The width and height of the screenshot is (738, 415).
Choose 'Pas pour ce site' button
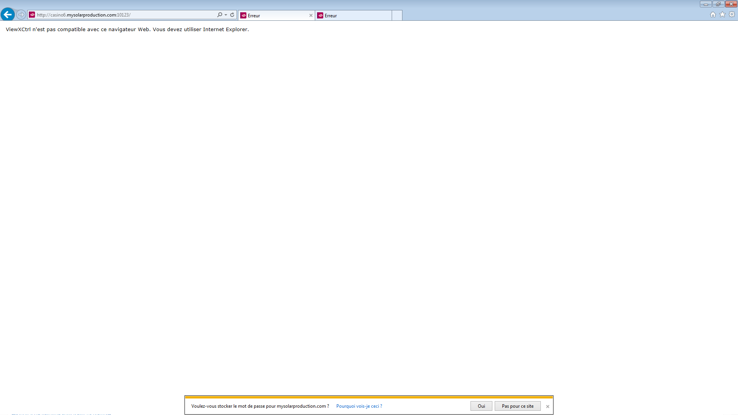517,406
